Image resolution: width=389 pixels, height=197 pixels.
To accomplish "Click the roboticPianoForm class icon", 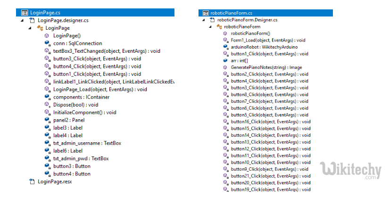I will 219,26.
